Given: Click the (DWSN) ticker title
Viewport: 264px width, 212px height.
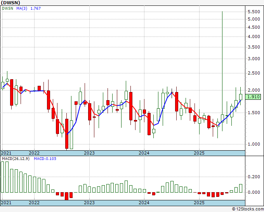Looking at the screenshot, I should (x=10, y=3).
